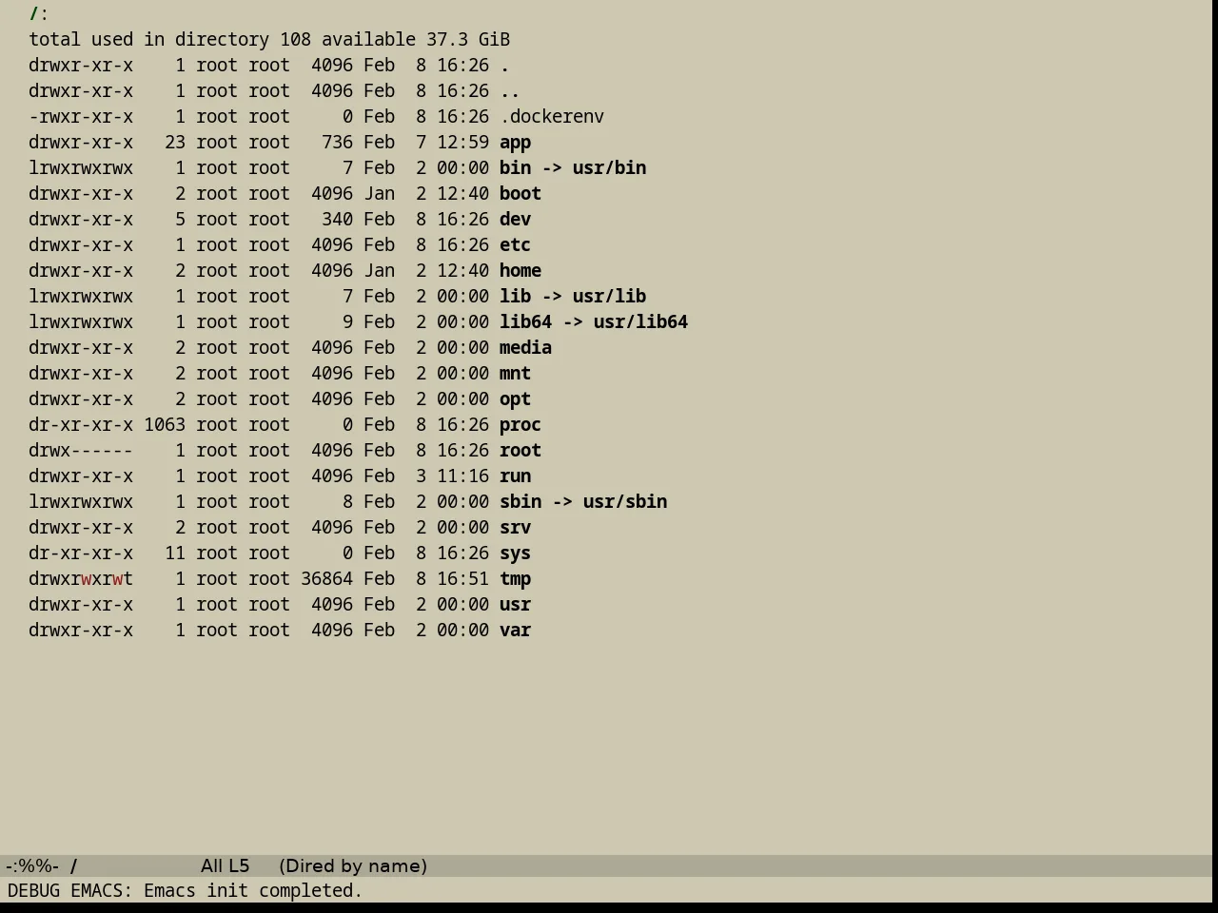Open the app directory entry
The height and width of the screenshot is (913, 1218).
pos(515,143)
